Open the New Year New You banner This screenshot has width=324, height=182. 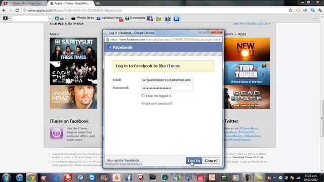(x=247, y=50)
